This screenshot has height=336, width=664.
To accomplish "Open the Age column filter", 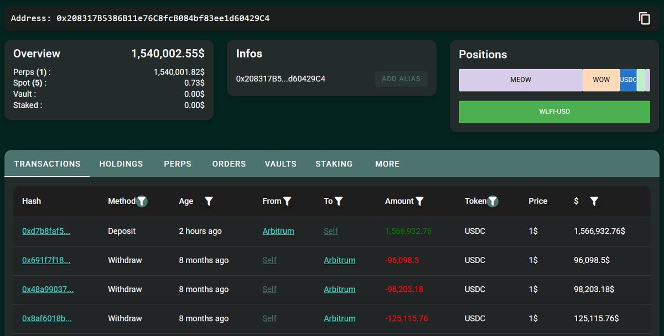I will coord(209,201).
